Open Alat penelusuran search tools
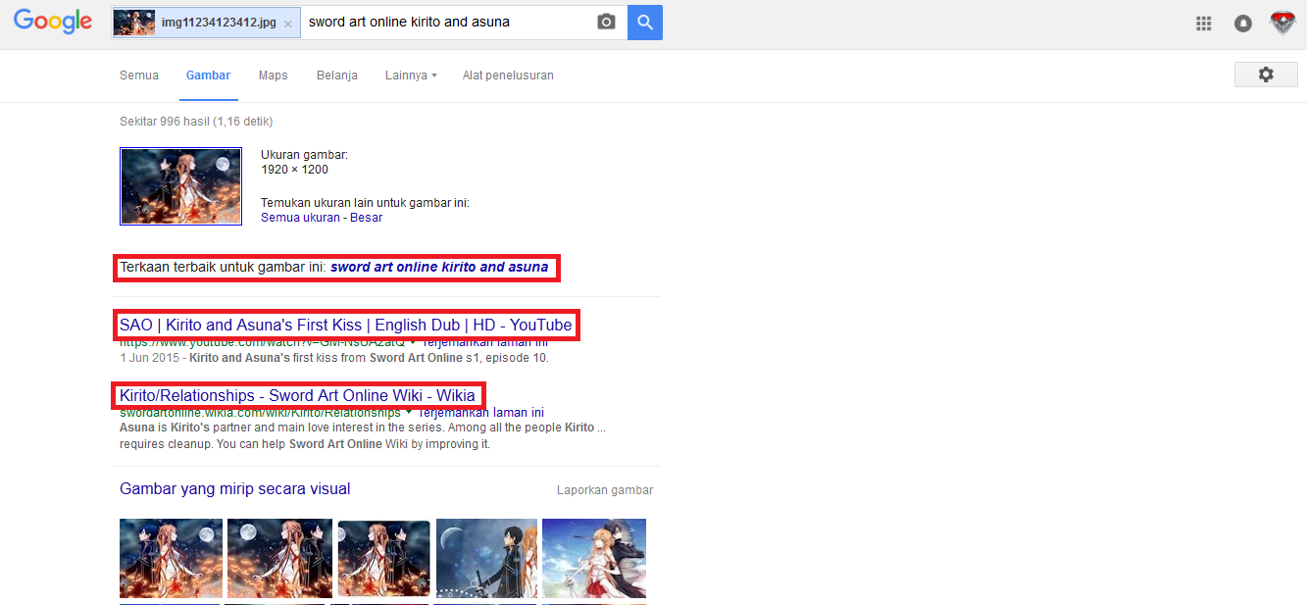This screenshot has width=1307, height=605. click(x=508, y=76)
